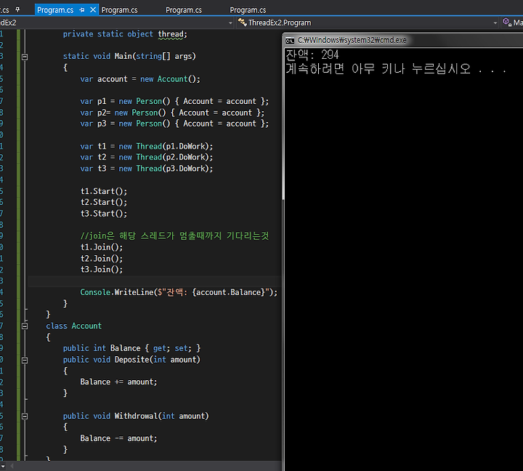523x471 pixels.
Task: Click the 't1.Start();' statement
Action: (104, 191)
